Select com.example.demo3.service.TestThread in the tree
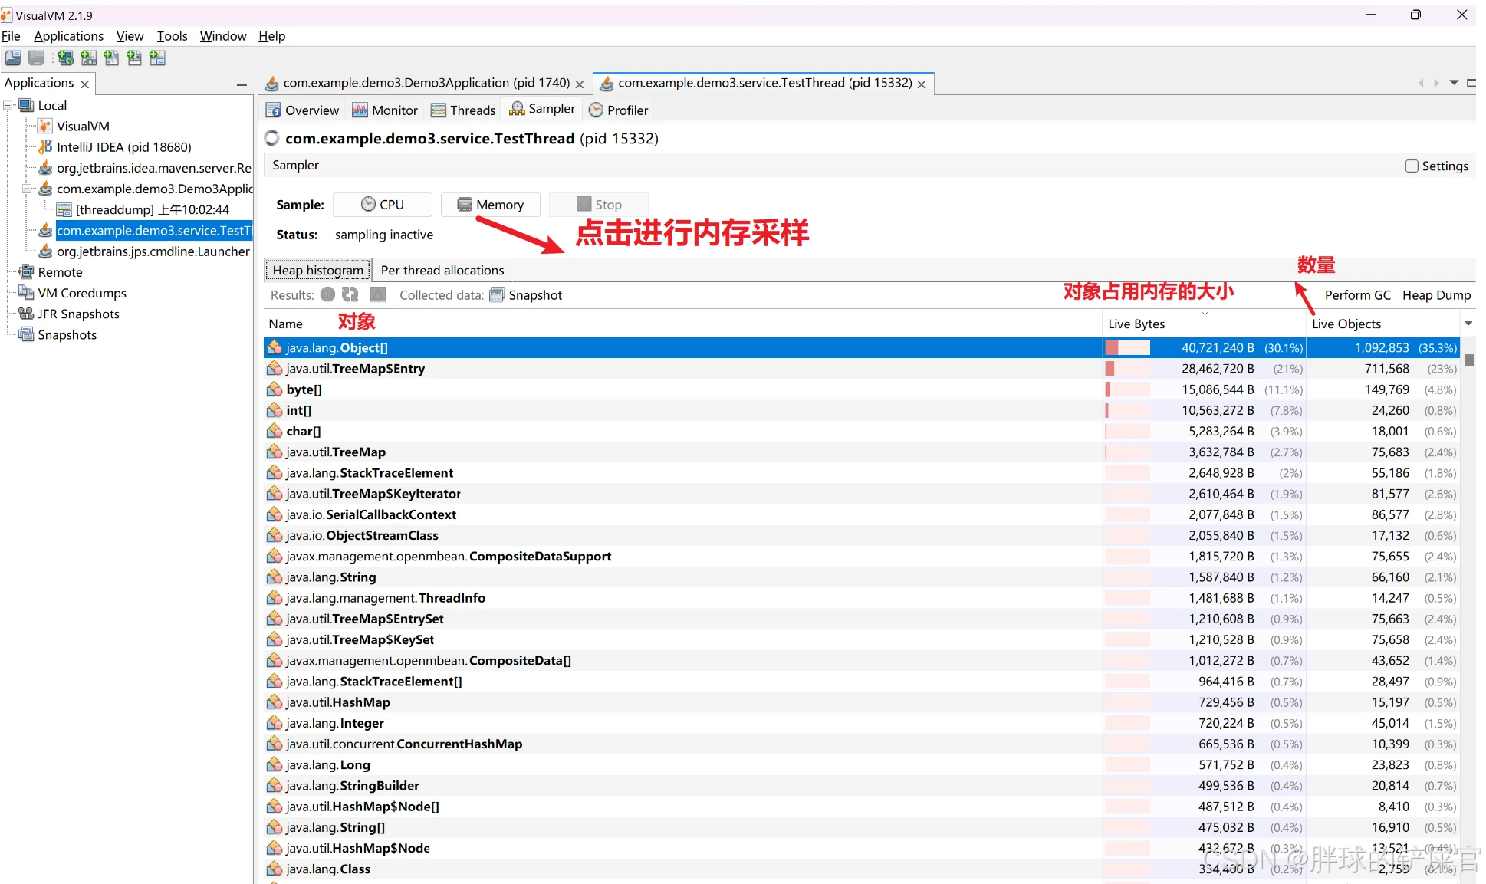Viewport: 1486px width, 884px height. tap(154, 230)
